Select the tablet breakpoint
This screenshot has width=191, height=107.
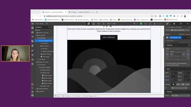click(x=93, y=24)
